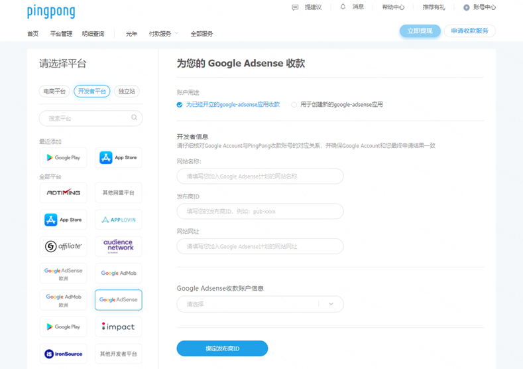Open the 全部服务 nav item
Screen dimensions: 523x369
click(x=202, y=34)
